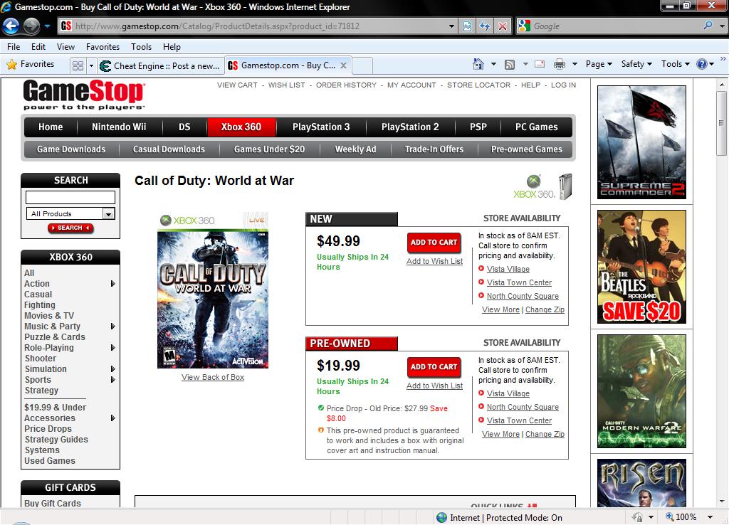Open The Beatles Rock Band ad

(641, 267)
